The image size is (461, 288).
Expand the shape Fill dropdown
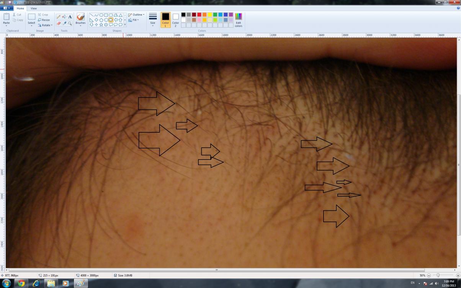point(134,20)
